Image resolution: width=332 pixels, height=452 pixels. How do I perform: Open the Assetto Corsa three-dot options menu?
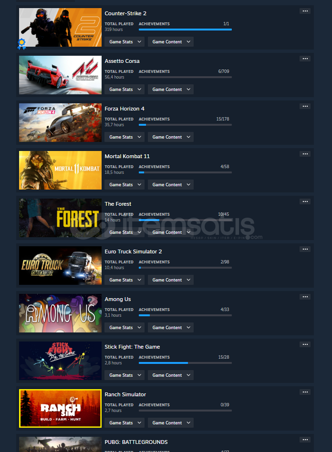[x=305, y=59]
